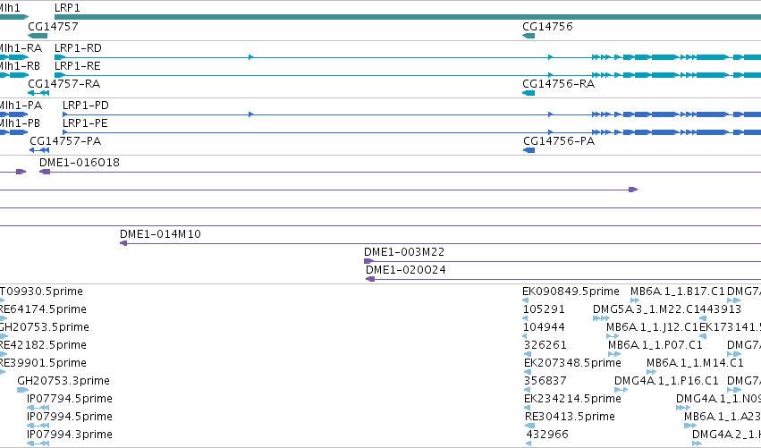Select the MB6A.1_1.P07.C1 EST label
Screen dimensions: 761x448
655,345
